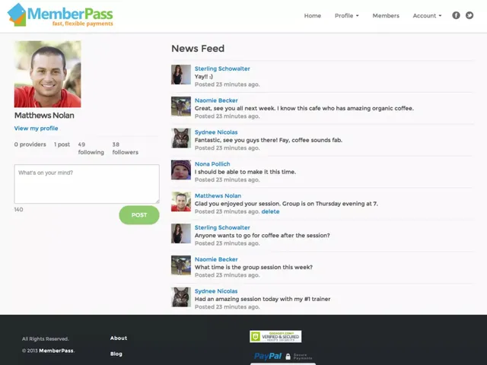Click the green POST button
The height and width of the screenshot is (365, 487).
point(139,214)
